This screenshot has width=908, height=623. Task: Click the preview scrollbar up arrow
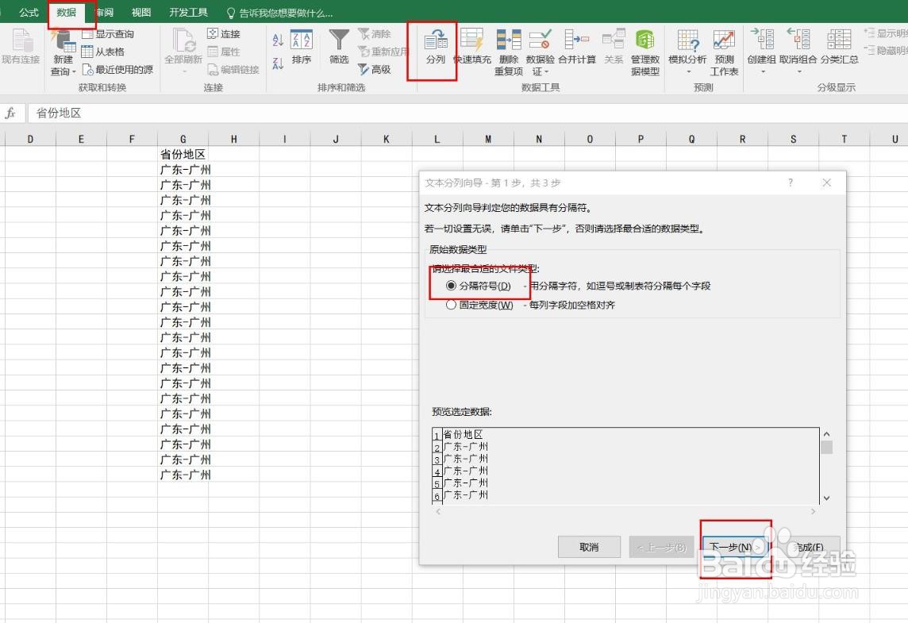pos(827,434)
